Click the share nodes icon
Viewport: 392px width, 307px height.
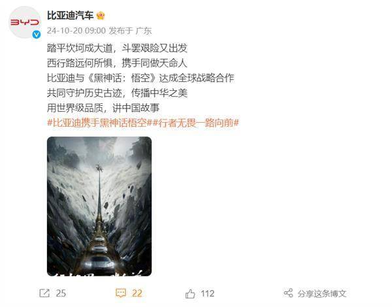click(x=288, y=293)
